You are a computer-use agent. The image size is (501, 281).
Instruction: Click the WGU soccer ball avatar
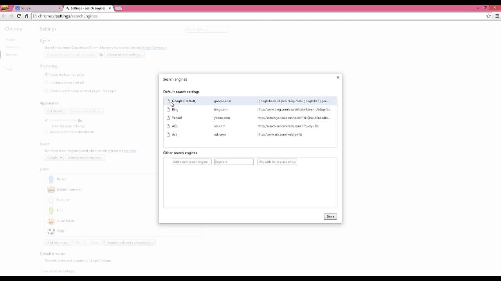[51, 231]
